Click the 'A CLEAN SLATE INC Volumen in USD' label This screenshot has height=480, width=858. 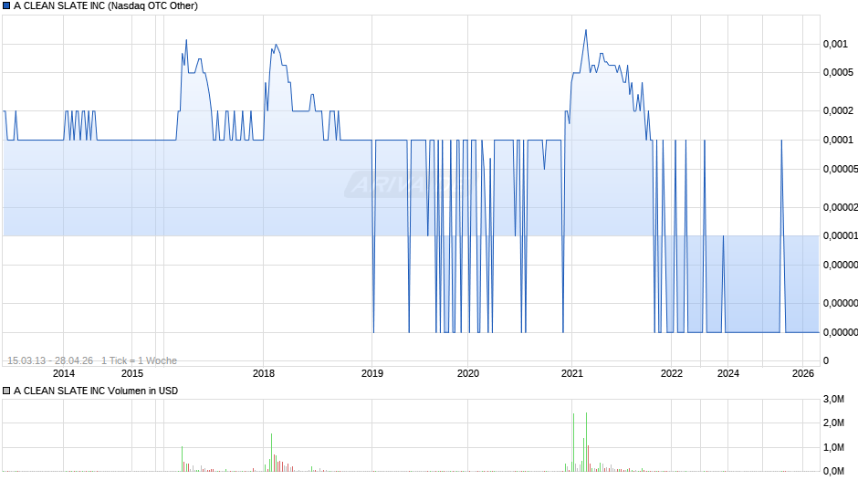pos(96,391)
